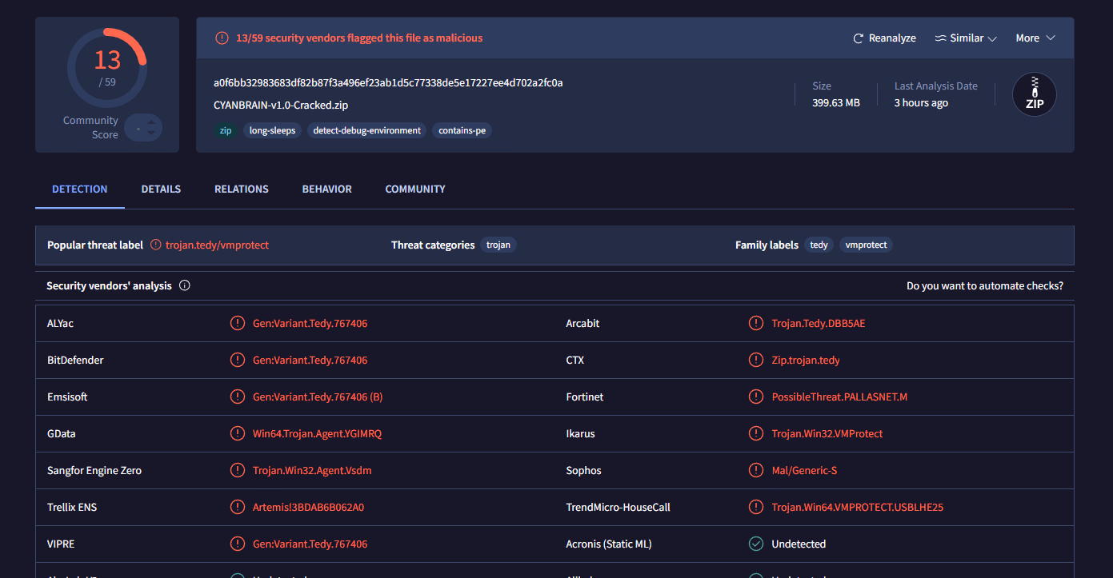Expand the Similar dropdown
Viewport: 1113px width, 578px height.
coord(966,38)
